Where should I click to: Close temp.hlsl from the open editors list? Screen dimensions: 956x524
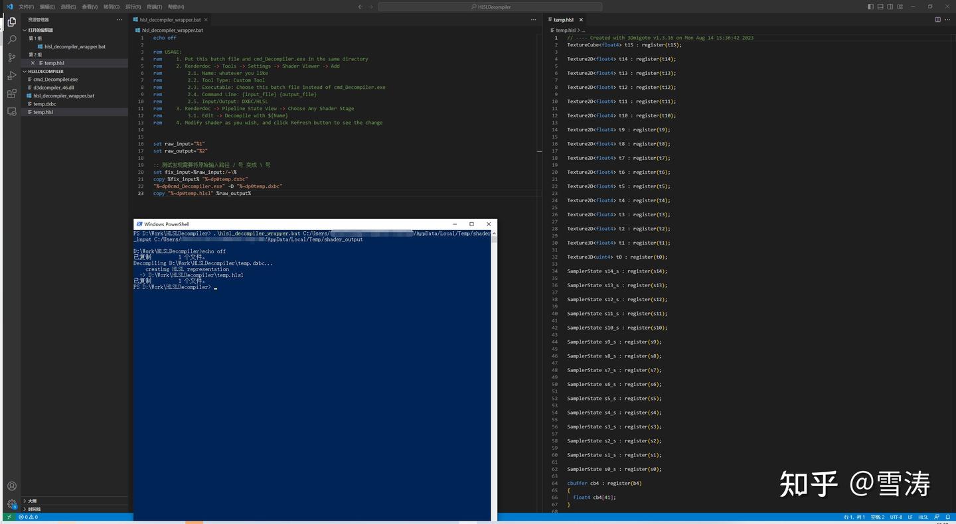(x=33, y=62)
